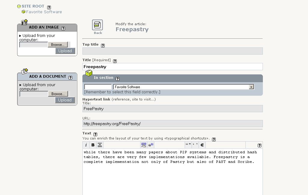
Task: Click Upload in the Add a Document panel
Action: [65, 100]
